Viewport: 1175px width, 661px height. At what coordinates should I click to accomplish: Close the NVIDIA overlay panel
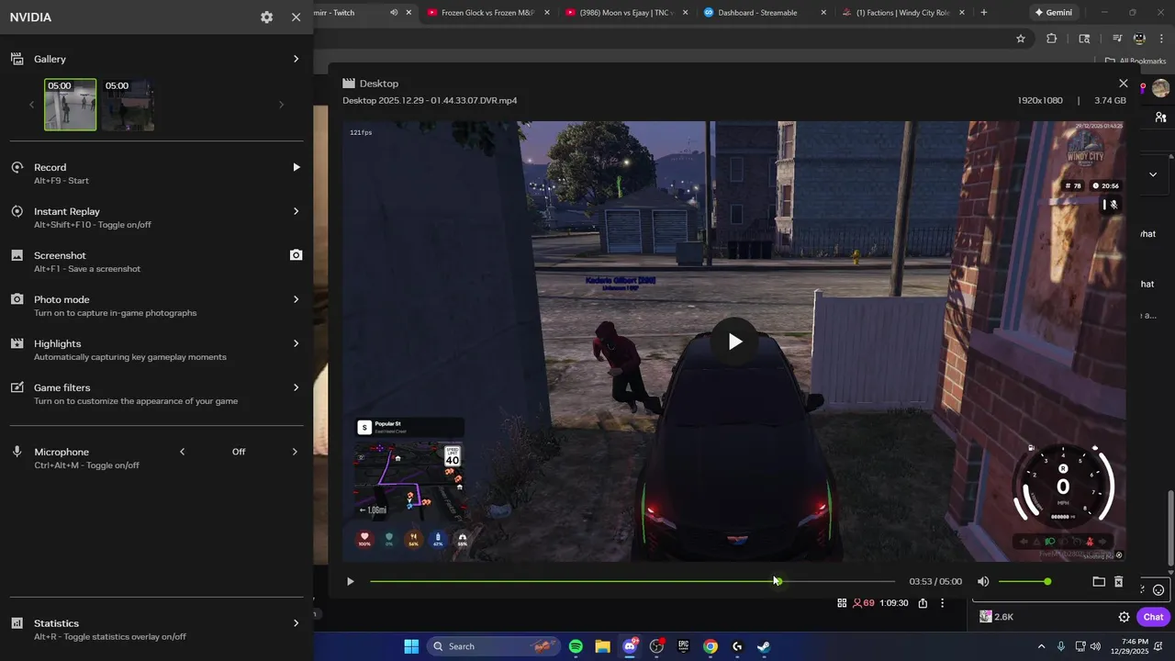pyautogui.click(x=296, y=17)
